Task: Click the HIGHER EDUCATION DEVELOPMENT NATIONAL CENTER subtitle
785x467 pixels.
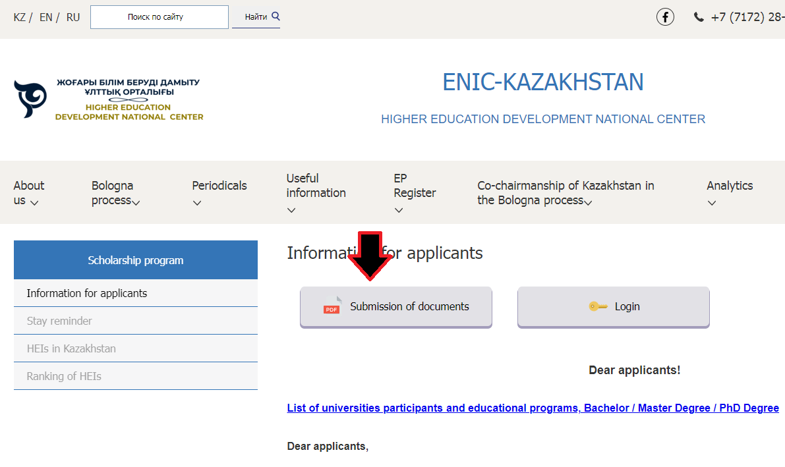Action: [542, 119]
